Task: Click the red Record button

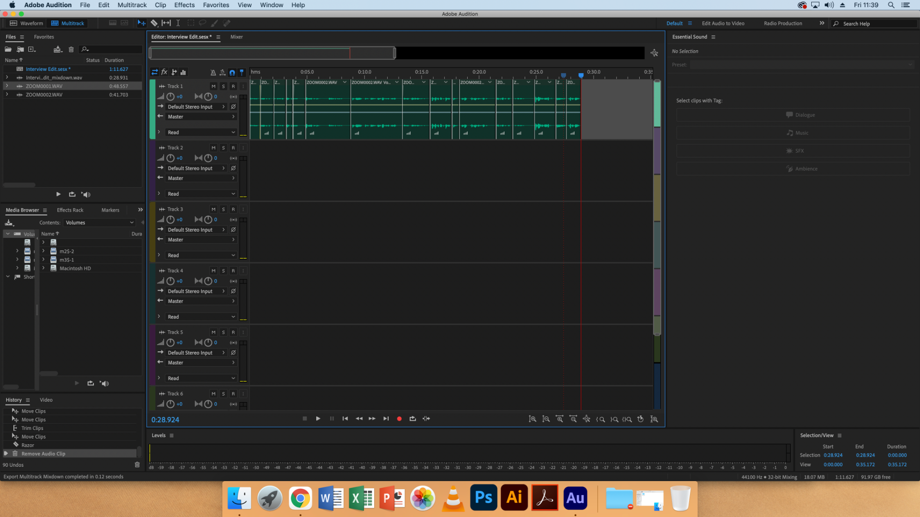Action: (399, 419)
